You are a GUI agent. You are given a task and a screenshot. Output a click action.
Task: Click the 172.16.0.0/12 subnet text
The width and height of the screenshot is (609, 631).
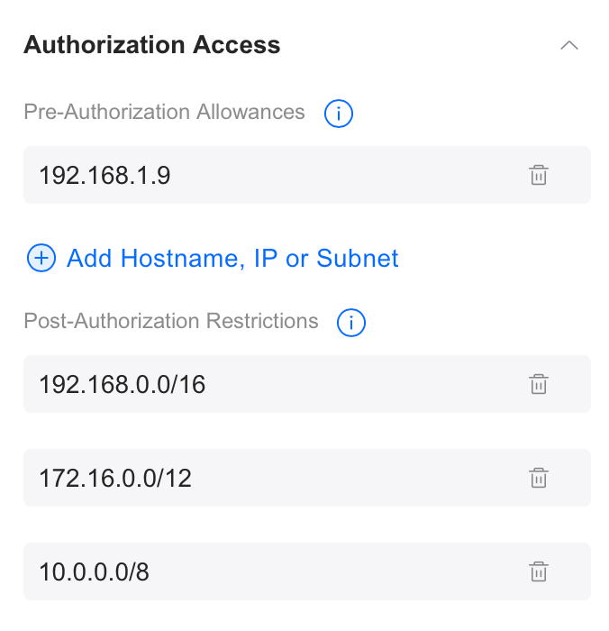(x=115, y=478)
